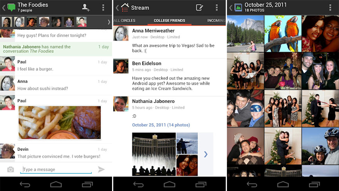The height and width of the screenshot is (191, 339).
Task: Open photo of man in fedora hat
Action: 320,71
